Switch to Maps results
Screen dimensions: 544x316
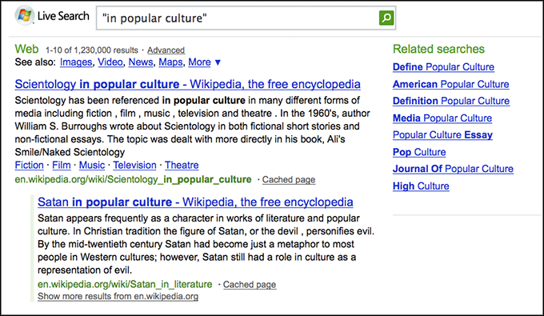click(x=170, y=62)
